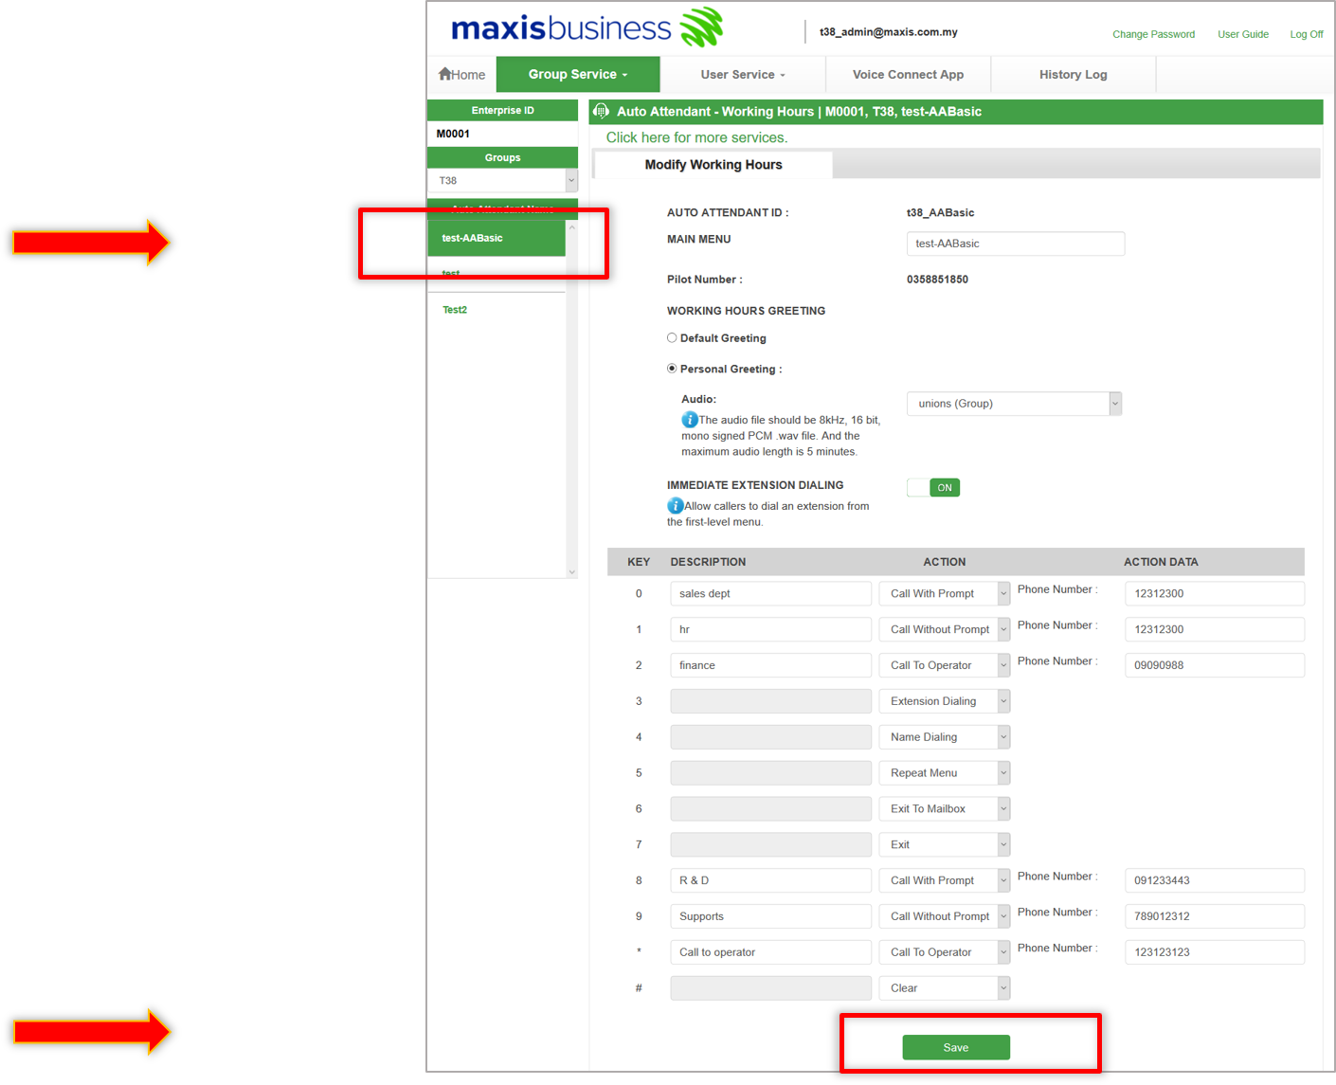
Task: Open the Clear action dropdown for # key
Action: [x=944, y=988]
